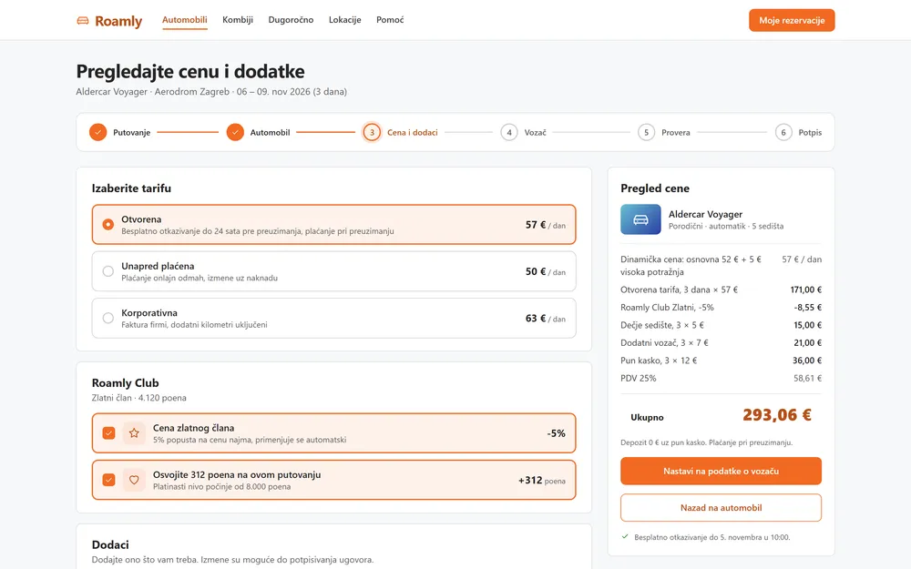Click the completed Automobil step checkmark

235,132
